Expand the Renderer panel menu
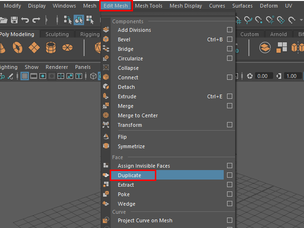The height and width of the screenshot is (228, 304). [57, 67]
